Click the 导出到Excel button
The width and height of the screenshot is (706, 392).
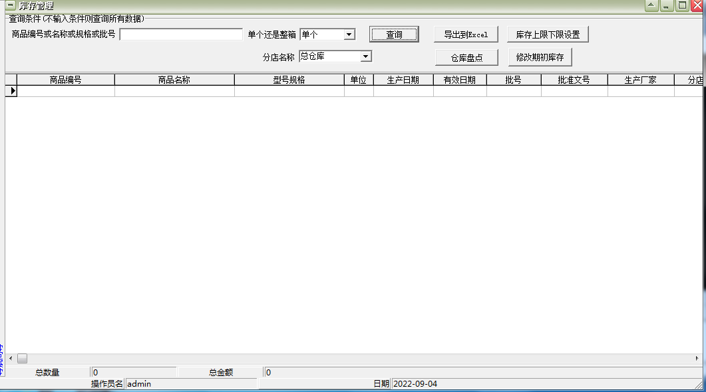[466, 34]
